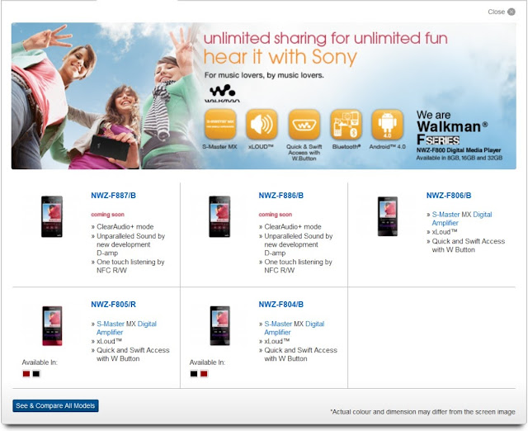This screenshot has height=431, width=528.
Task: Click S-Master MX Digital Amplifier link under NWZ-F805/R
Action: [126, 328]
